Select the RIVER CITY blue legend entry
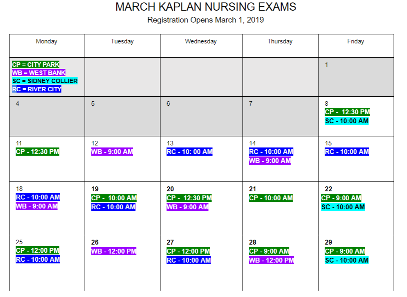 tap(36, 89)
